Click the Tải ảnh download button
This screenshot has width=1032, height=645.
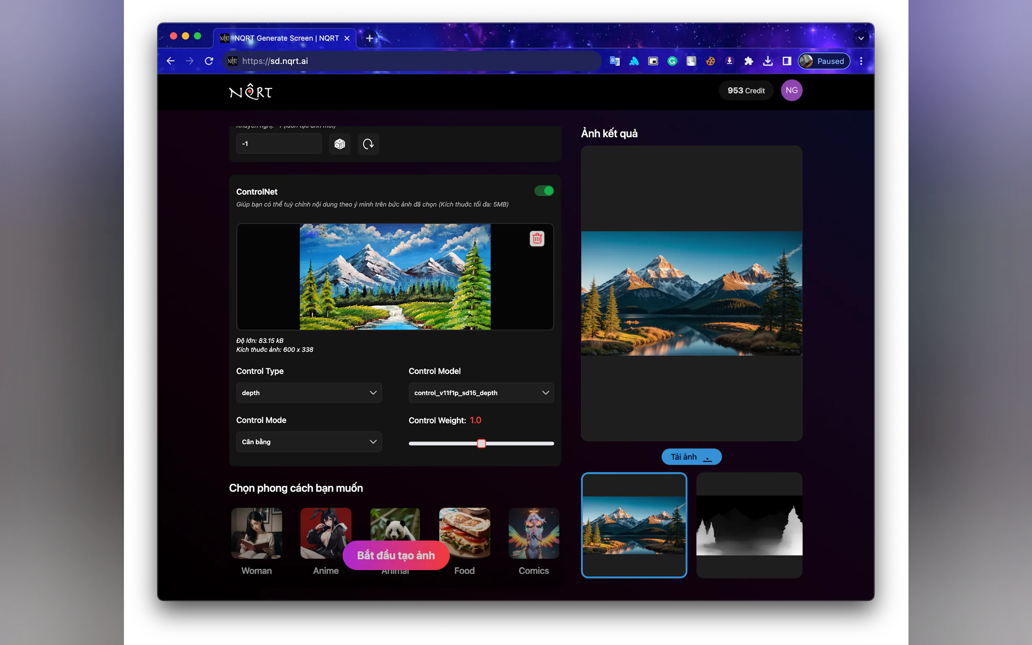[691, 457]
